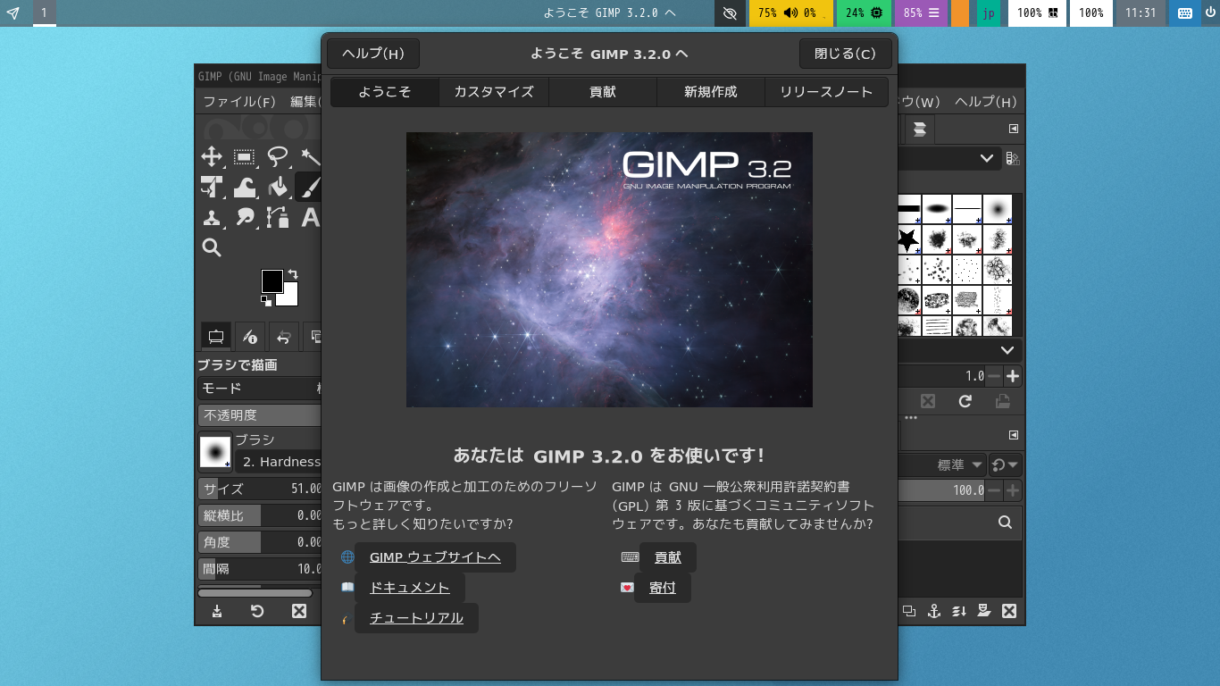Select the Free Select lasso tool
Viewport: 1220px width, 686px height.
278,157
